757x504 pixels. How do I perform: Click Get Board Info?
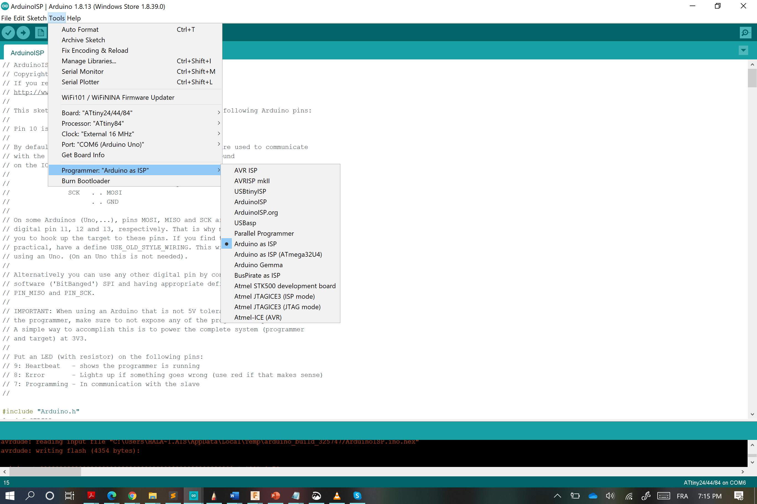click(83, 155)
